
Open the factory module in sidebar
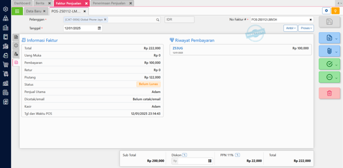pos(6,83)
